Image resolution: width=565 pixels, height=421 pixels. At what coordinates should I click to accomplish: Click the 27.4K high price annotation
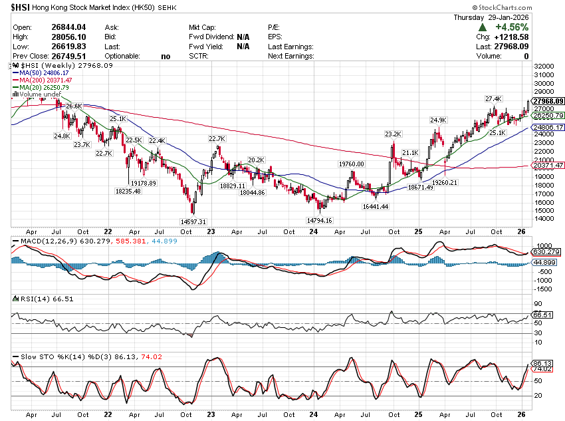pos(493,99)
